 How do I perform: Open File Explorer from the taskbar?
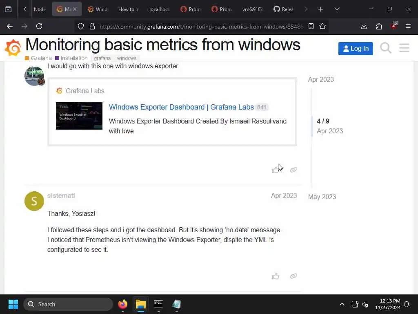141,304
